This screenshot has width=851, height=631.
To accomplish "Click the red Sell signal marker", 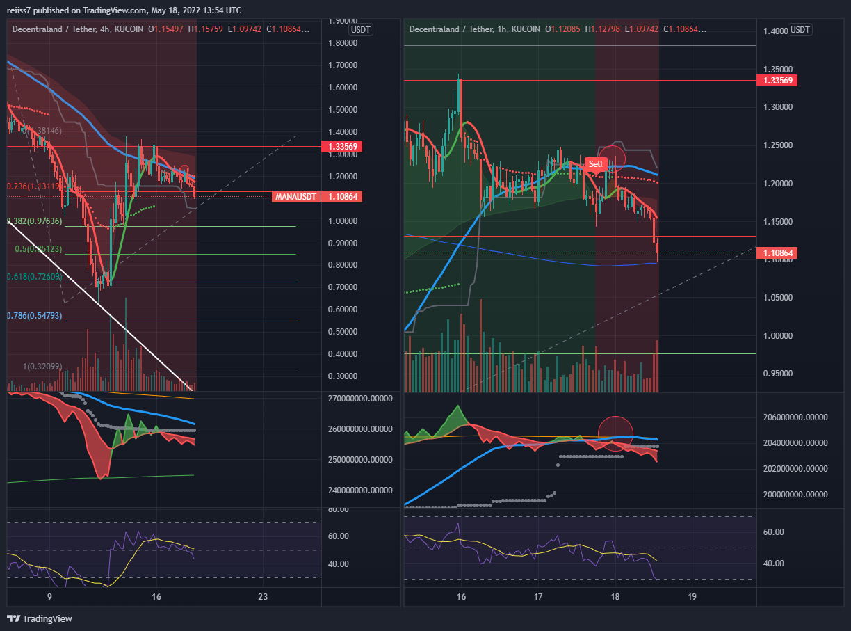I will click(596, 164).
